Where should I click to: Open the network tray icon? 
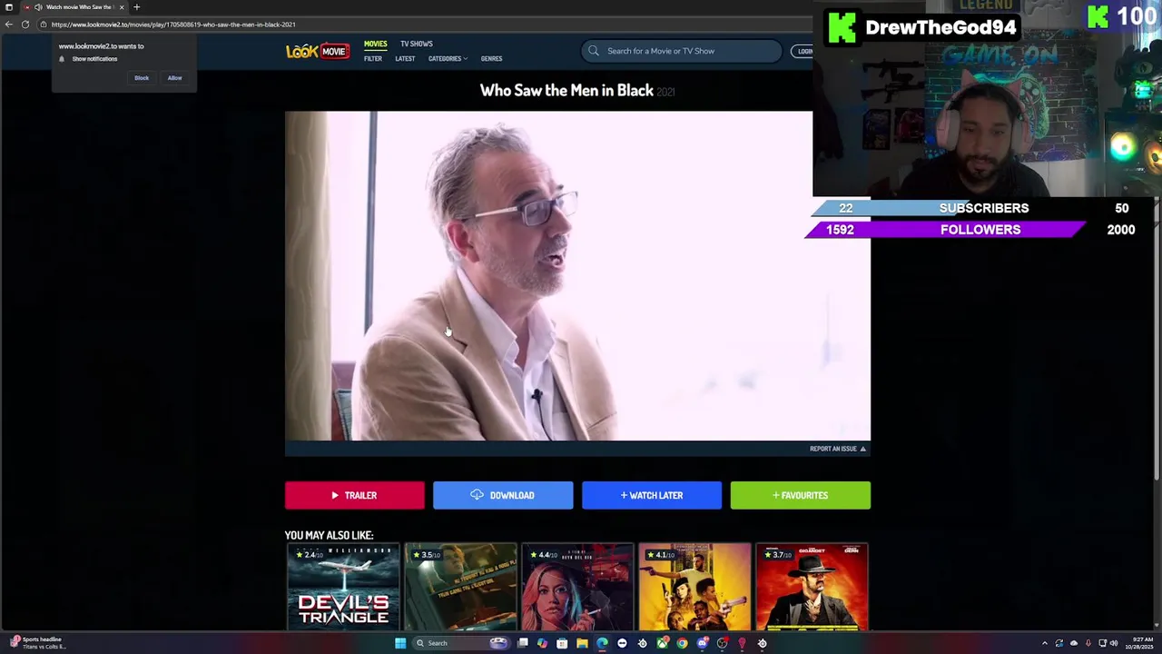1102,643
